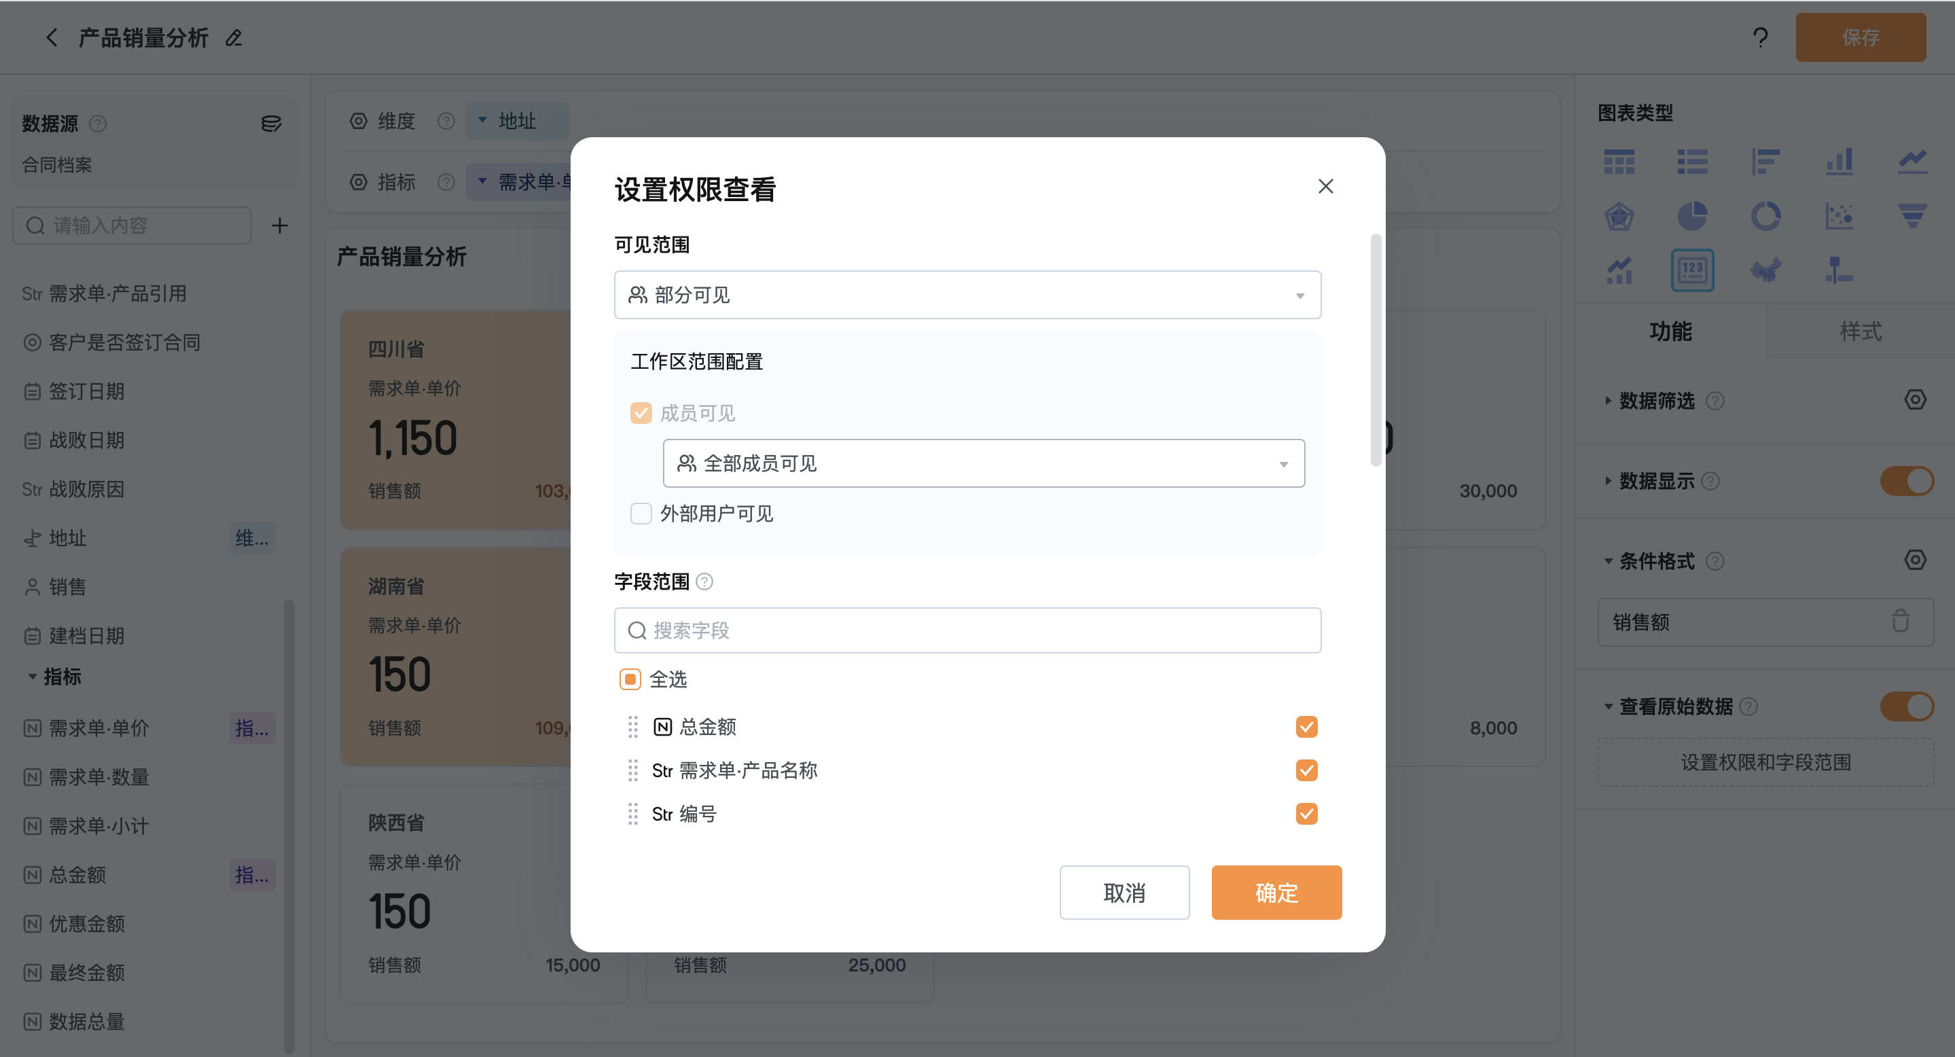Click the 总金额 row drag handle
Screen dimensions: 1955x1057
(633, 727)
